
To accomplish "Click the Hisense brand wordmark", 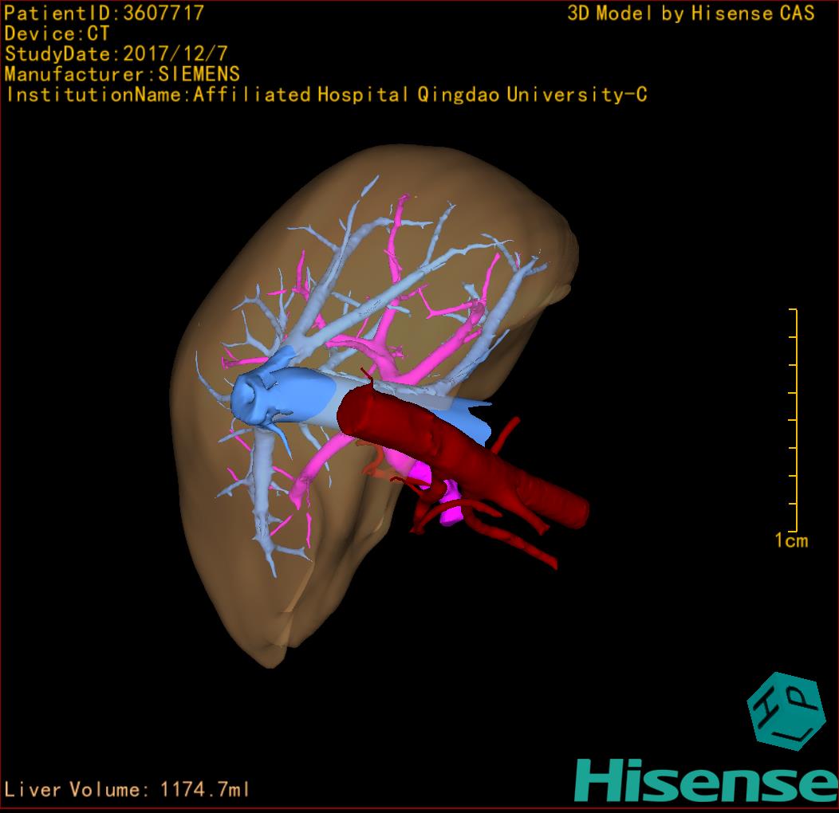I will coord(707,780).
